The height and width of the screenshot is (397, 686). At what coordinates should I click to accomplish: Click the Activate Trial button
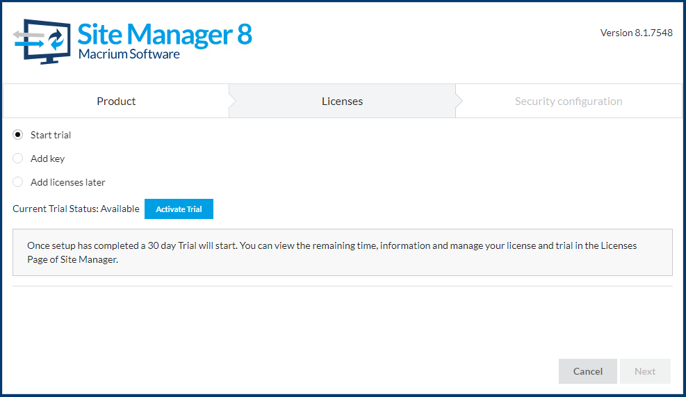179,209
